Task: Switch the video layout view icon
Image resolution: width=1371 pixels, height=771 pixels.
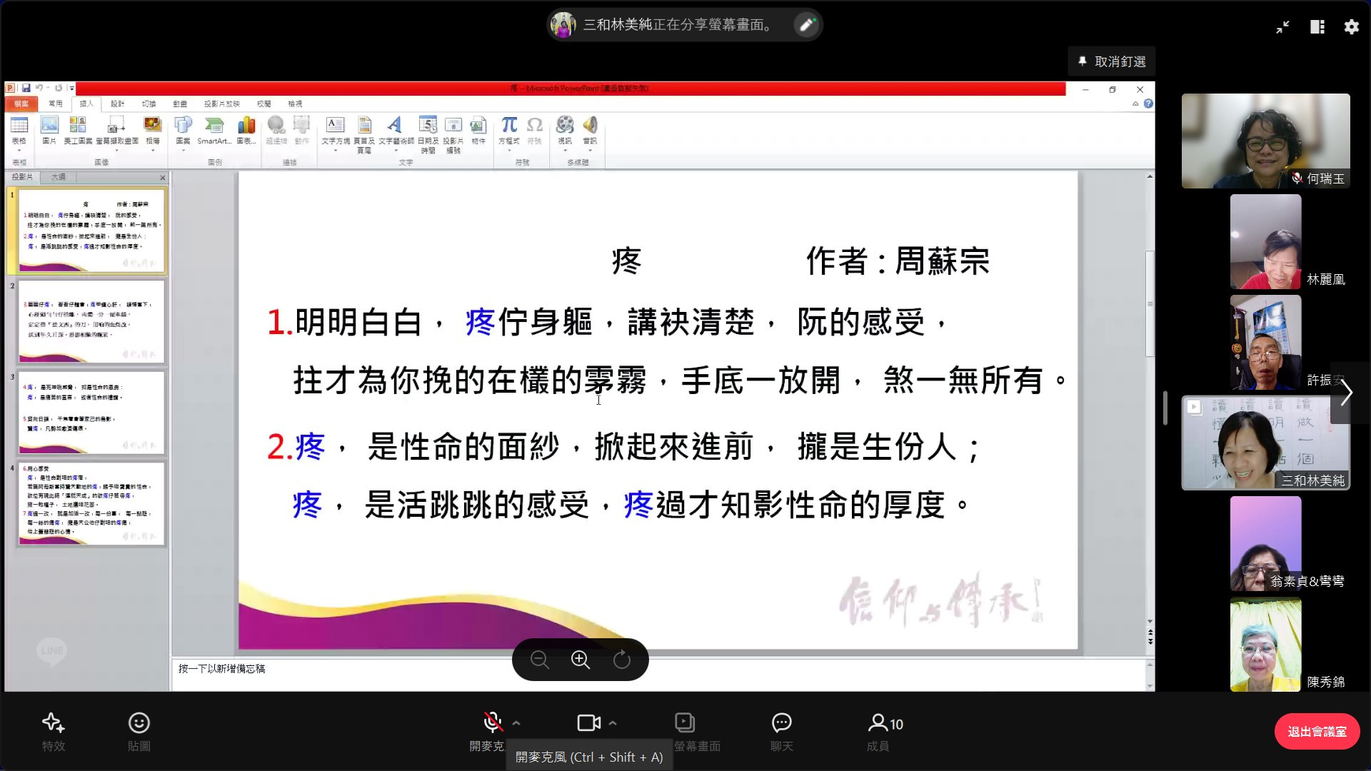Action: coord(1317,27)
